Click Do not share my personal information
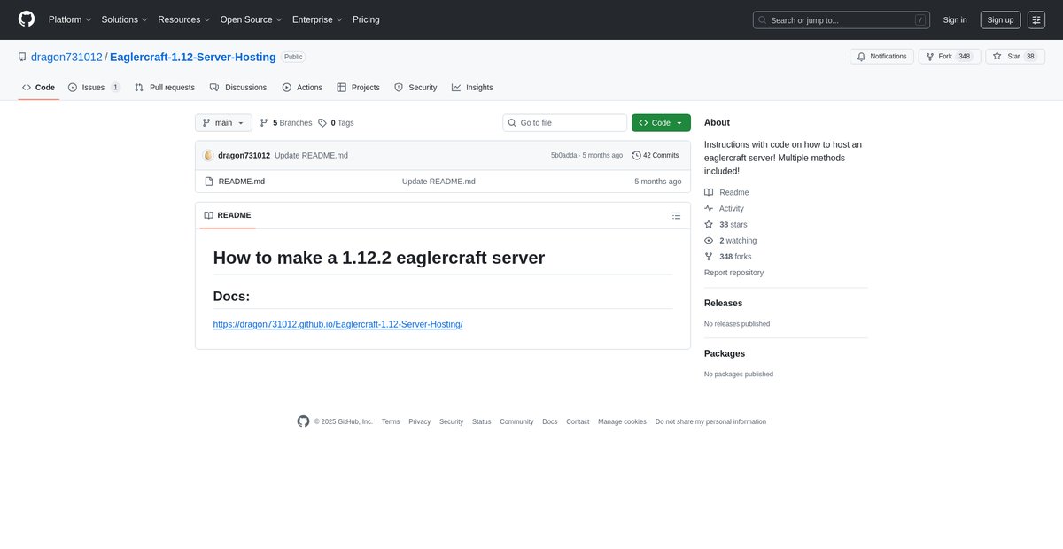 click(710, 421)
